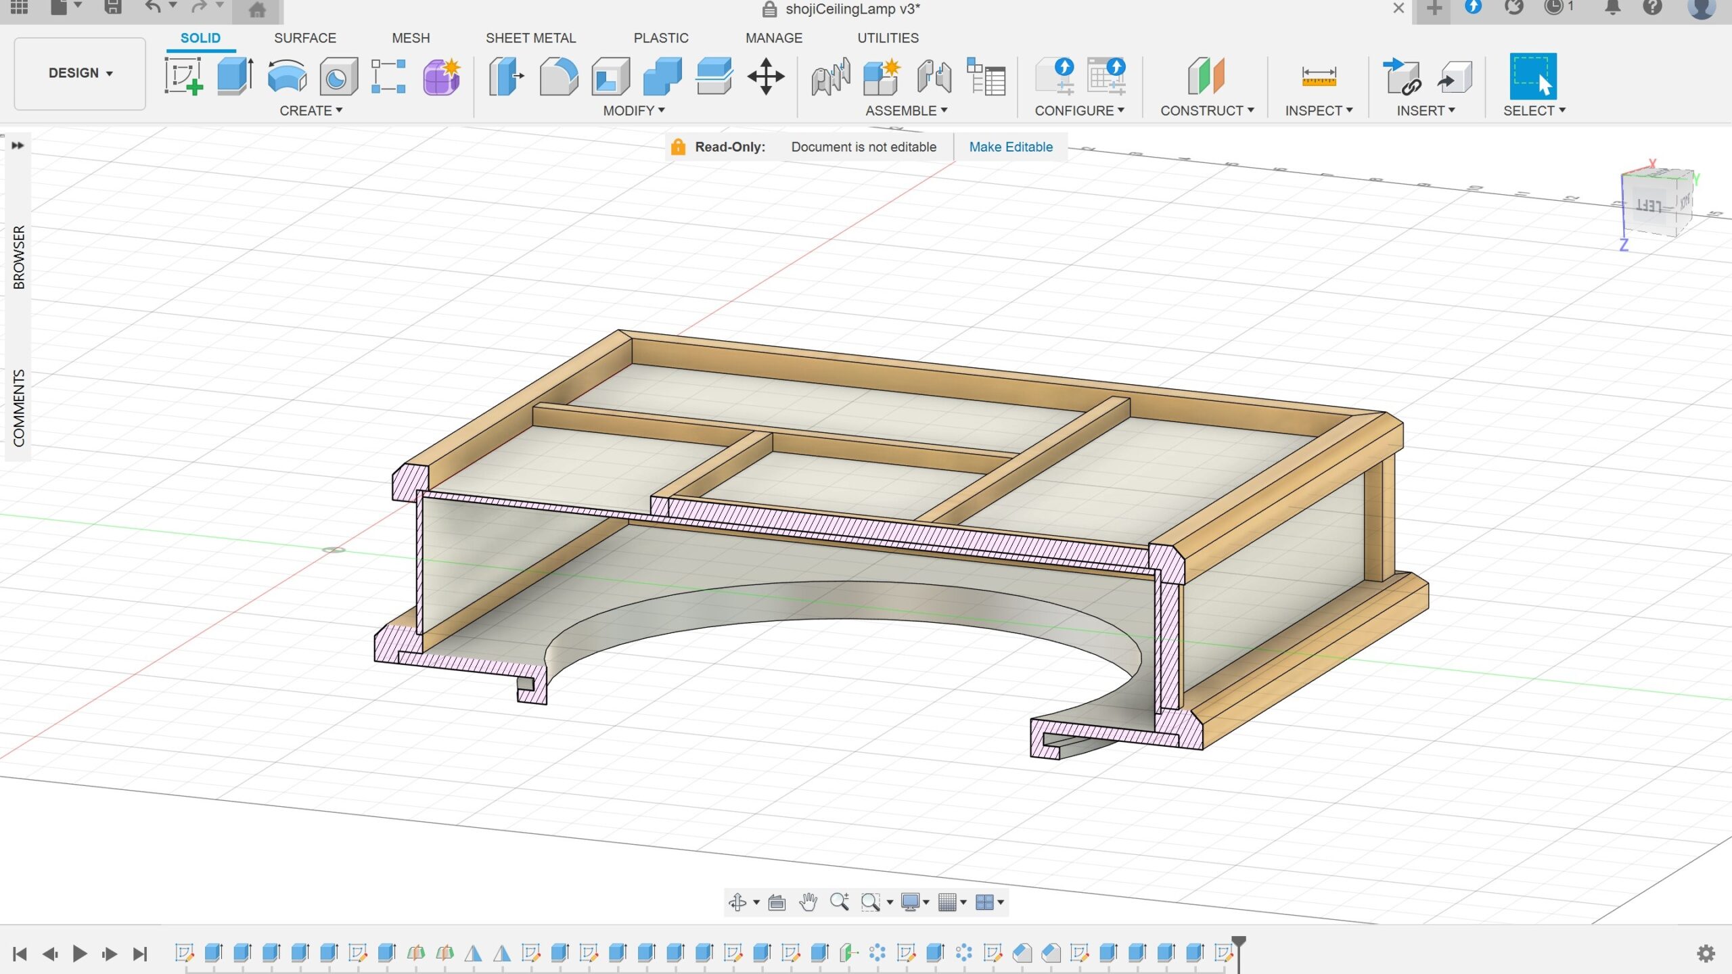The image size is (1732, 974).
Task: Open the Construct dropdown menu
Action: [x=1206, y=110]
